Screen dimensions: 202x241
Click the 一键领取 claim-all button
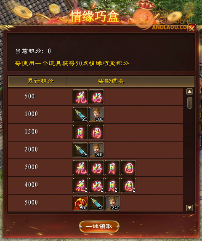pyautogui.click(x=99, y=226)
